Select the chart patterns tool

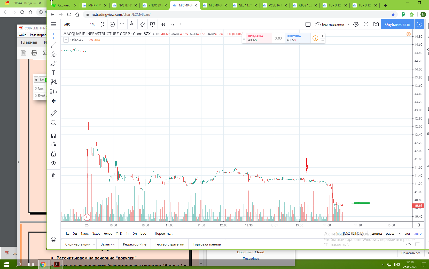53,82
